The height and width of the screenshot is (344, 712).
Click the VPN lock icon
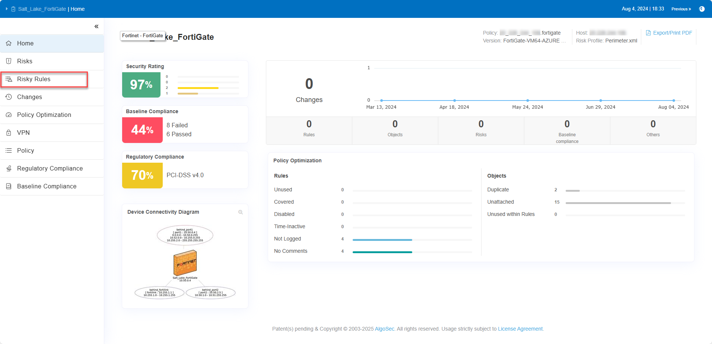9,133
